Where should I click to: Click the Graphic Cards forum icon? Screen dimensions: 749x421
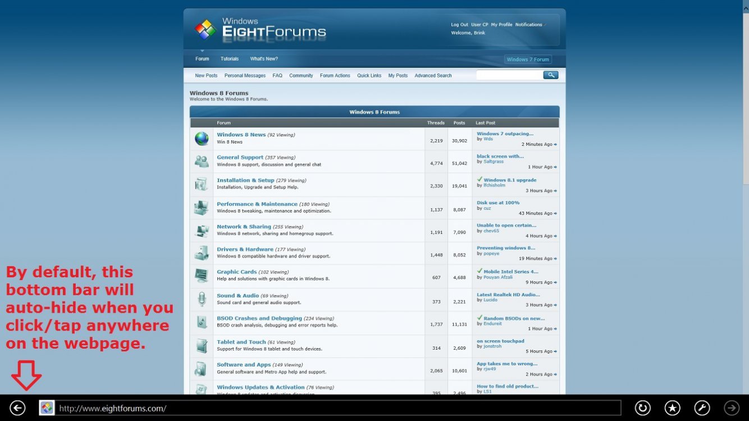click(x=202, y=276)
